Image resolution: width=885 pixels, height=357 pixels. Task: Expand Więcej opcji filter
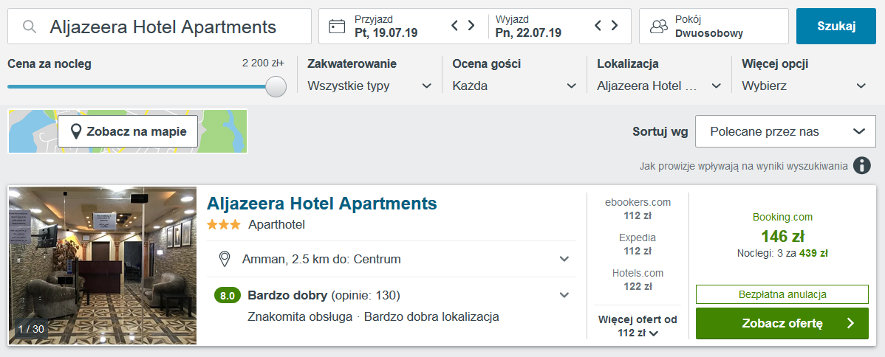[x=804, y=86]
